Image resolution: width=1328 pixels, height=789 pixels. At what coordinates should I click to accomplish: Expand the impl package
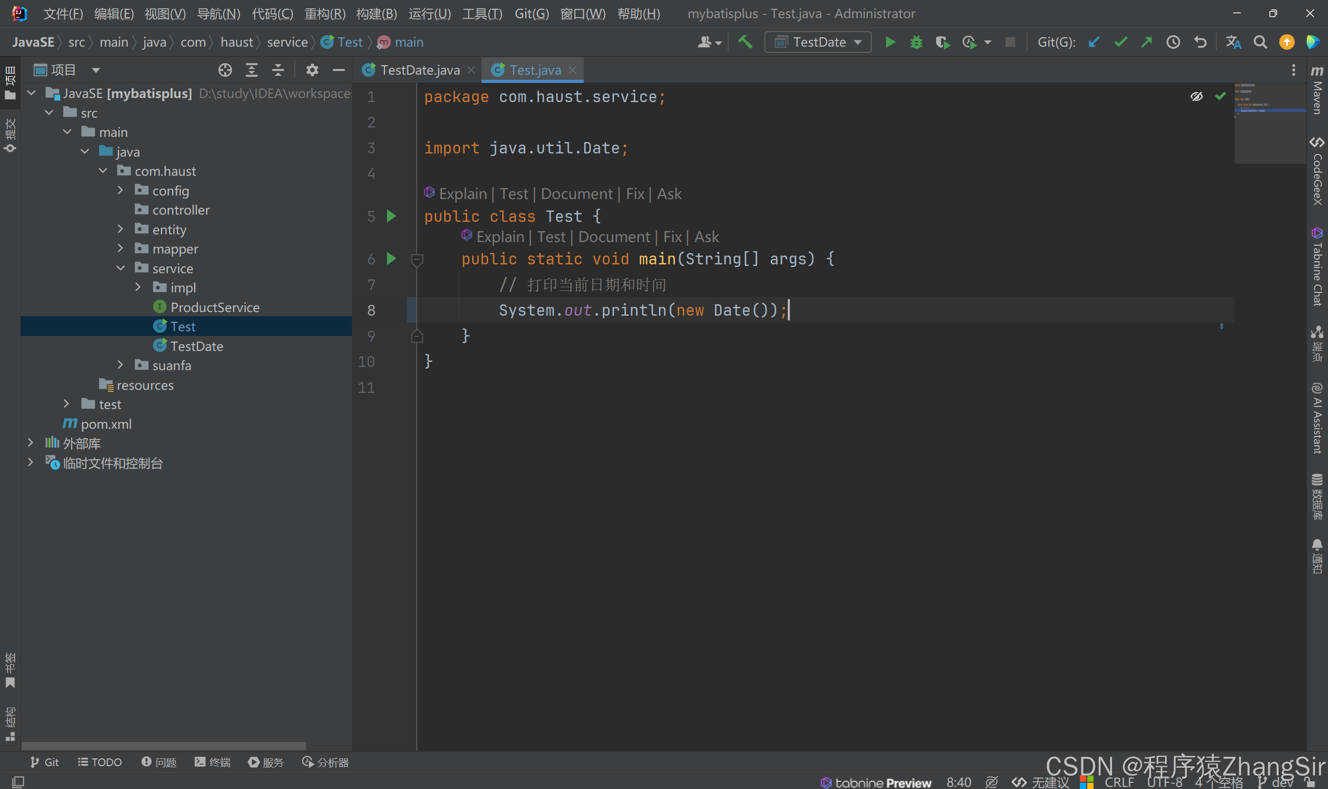139,287
